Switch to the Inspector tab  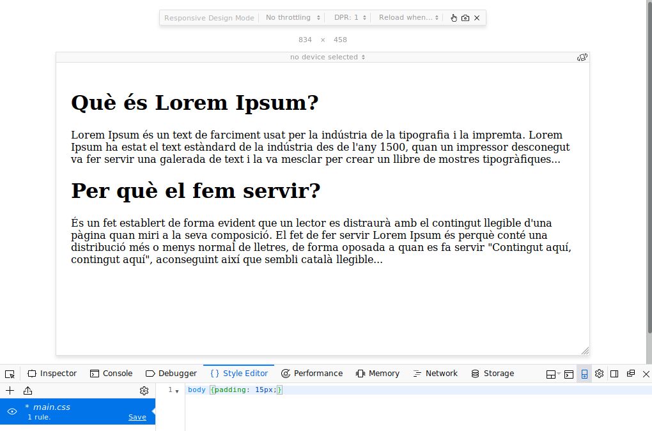point(52,374)
